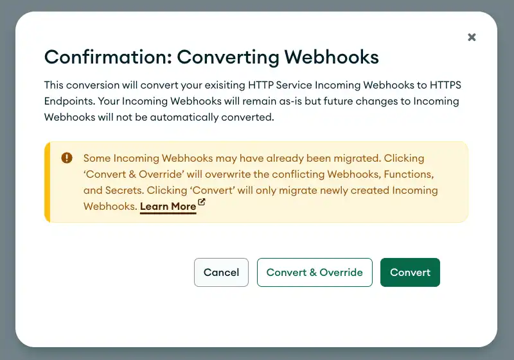The height and width of the screenshot is (360, 514).
Task: Click 'Your Incoming Webhooks will remain as-is' text
Action: click(173, 101)
